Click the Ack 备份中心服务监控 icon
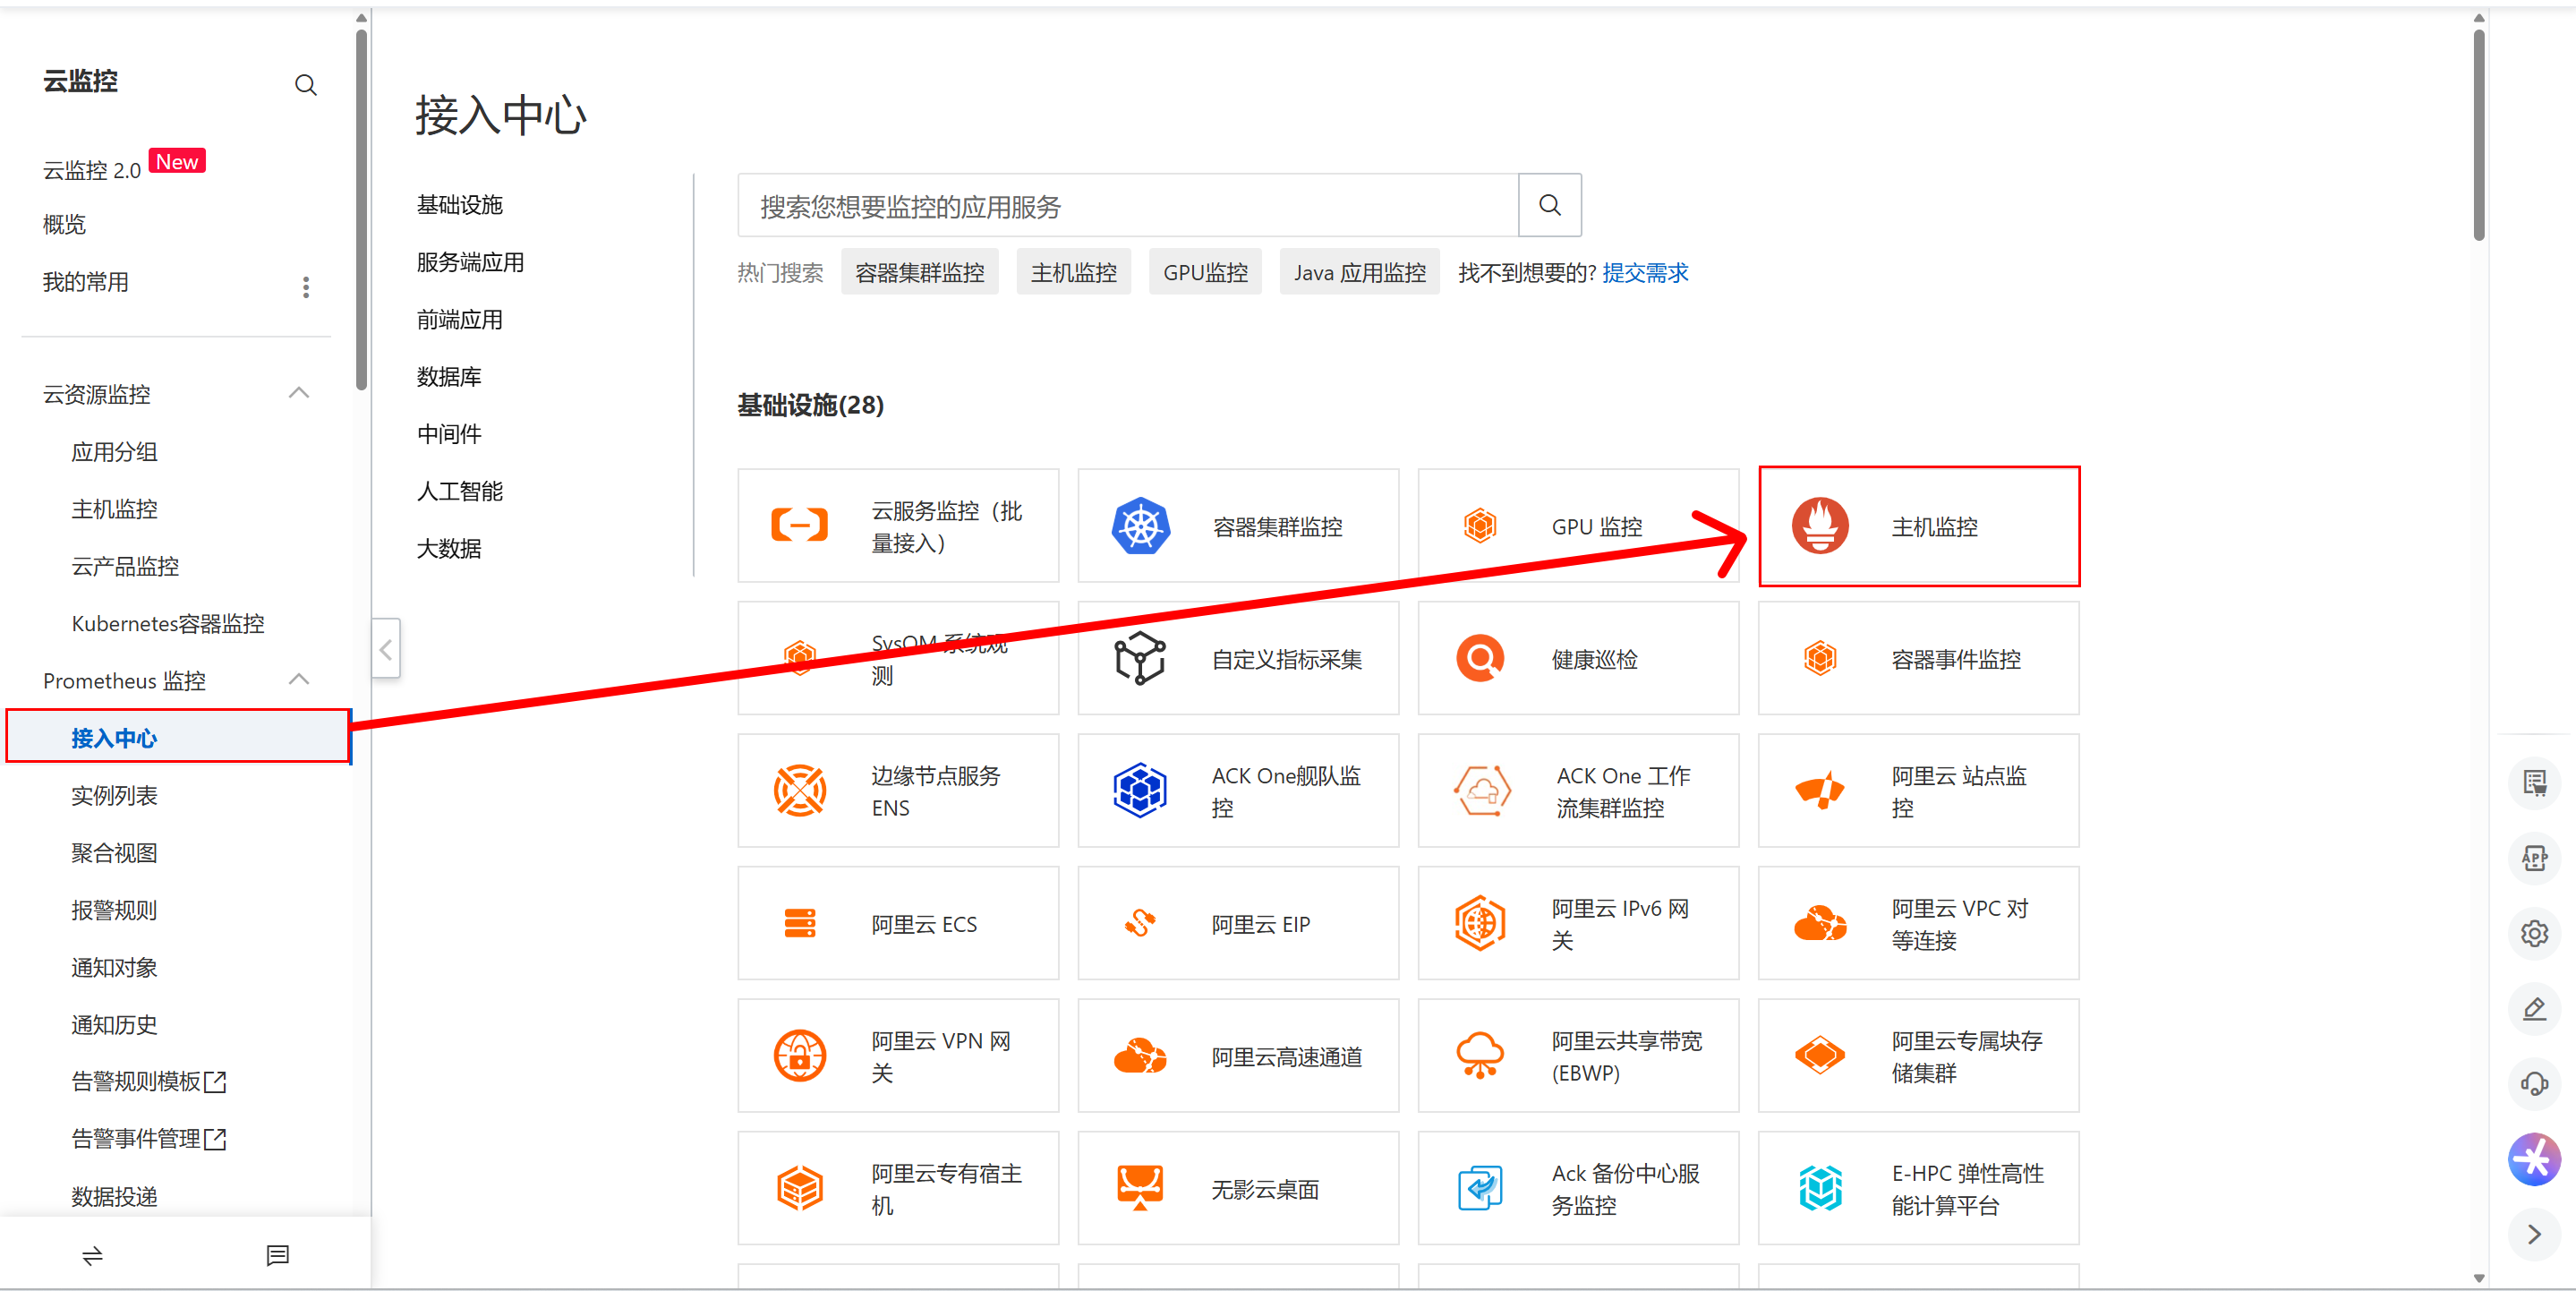 pos(1480,1188)
